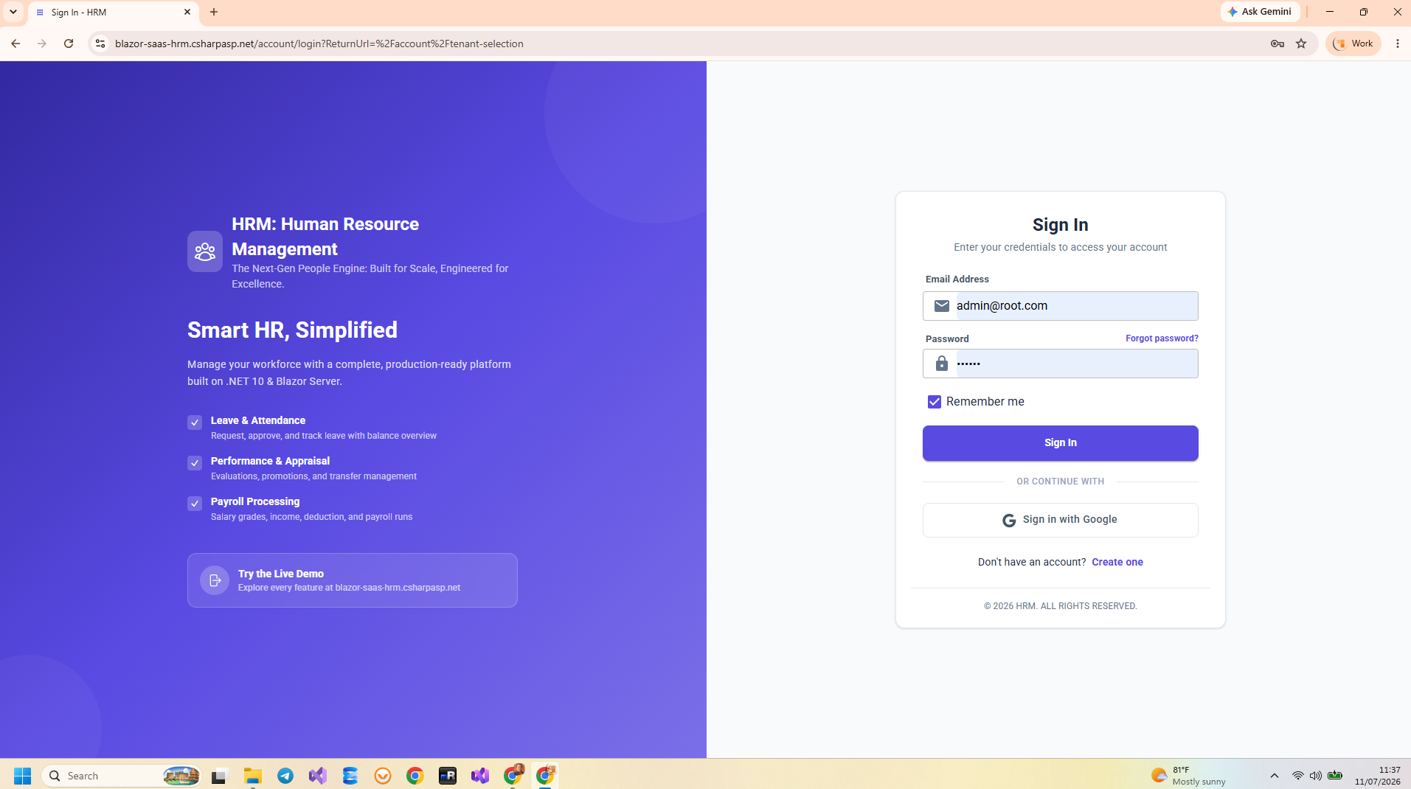1411x789 pixels.
Task: Go back to the previous page
Action: click(x=15, y=44)
